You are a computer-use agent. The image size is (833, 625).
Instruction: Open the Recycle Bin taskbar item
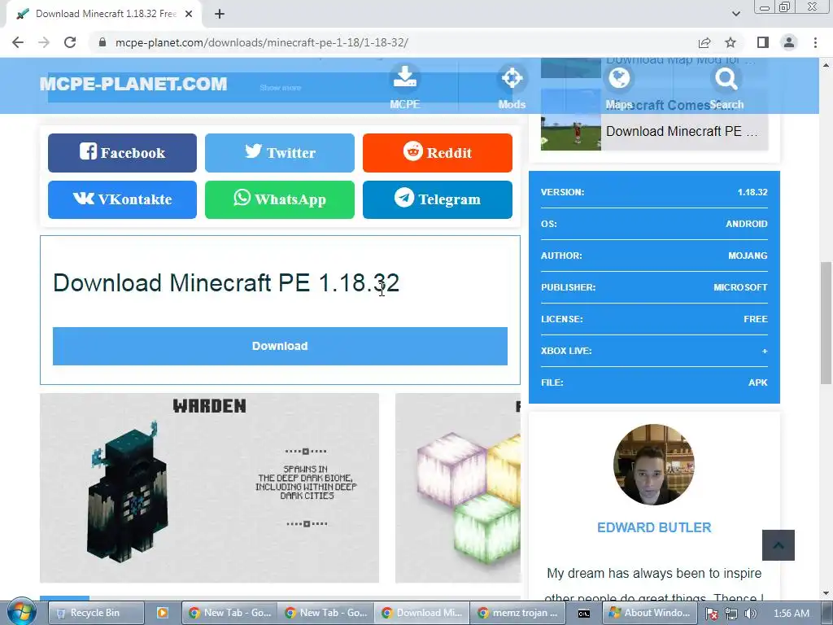(96, 613)
